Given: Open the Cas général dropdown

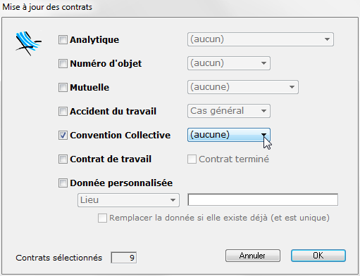Looking at the screenshot, I should (229, 111).
